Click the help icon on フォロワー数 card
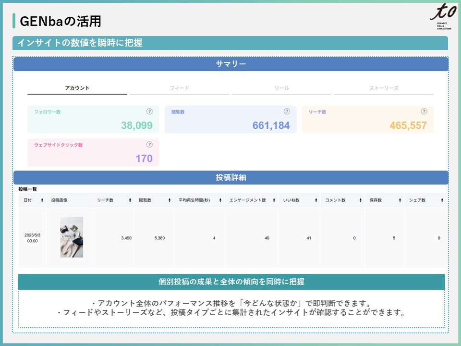Image resolution: width=461 pixels, height=346 pixels. [149, 111]
